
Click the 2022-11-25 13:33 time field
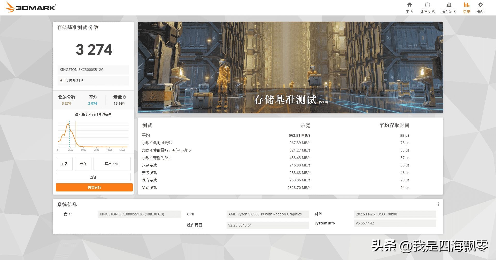click(x=395, y=214)
